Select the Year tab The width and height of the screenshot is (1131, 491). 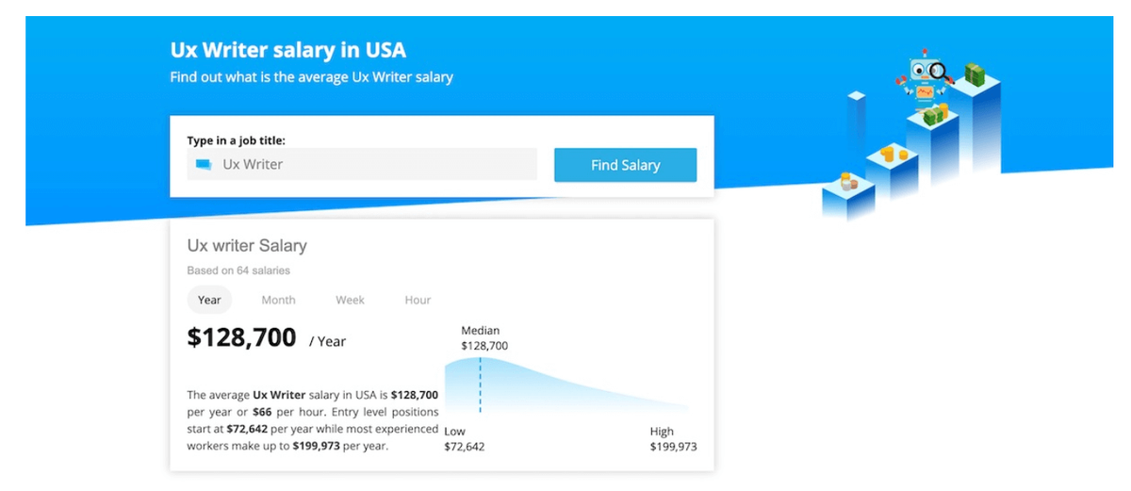pos(209,300)
